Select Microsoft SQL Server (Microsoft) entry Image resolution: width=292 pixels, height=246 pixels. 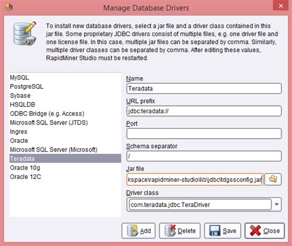point(65,150)
